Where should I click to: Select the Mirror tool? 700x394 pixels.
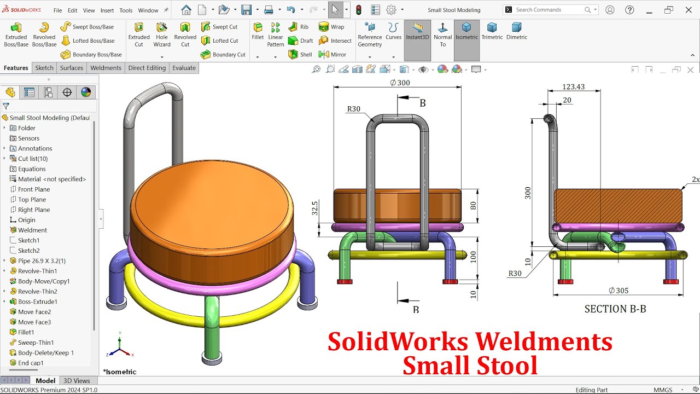(332, 54)
